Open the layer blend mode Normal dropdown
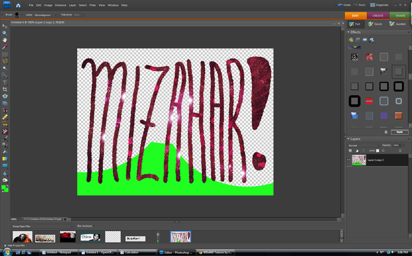This screenshot has width=412, height=256. pyautogui.click(x=364, y=145)
